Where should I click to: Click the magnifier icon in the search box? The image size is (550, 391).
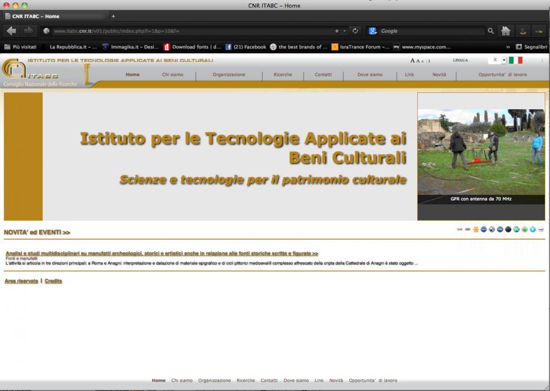491,31
